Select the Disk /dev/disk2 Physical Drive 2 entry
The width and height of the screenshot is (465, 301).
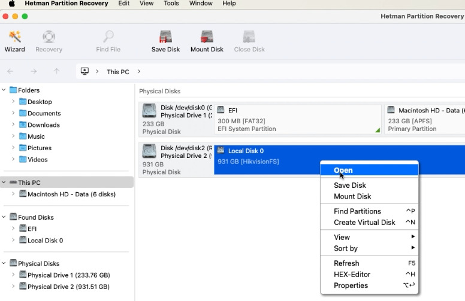177,160
